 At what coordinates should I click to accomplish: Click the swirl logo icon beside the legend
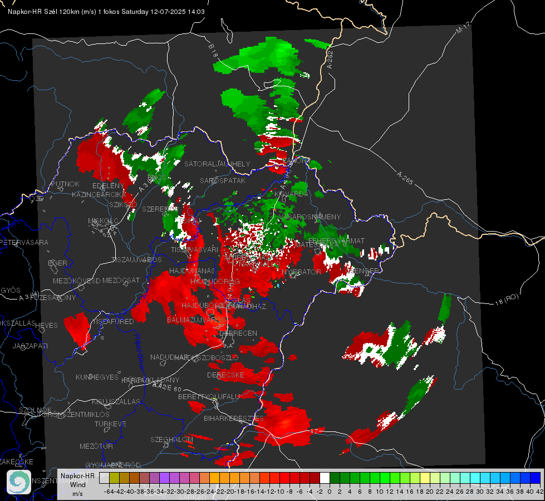click(19, 482)
